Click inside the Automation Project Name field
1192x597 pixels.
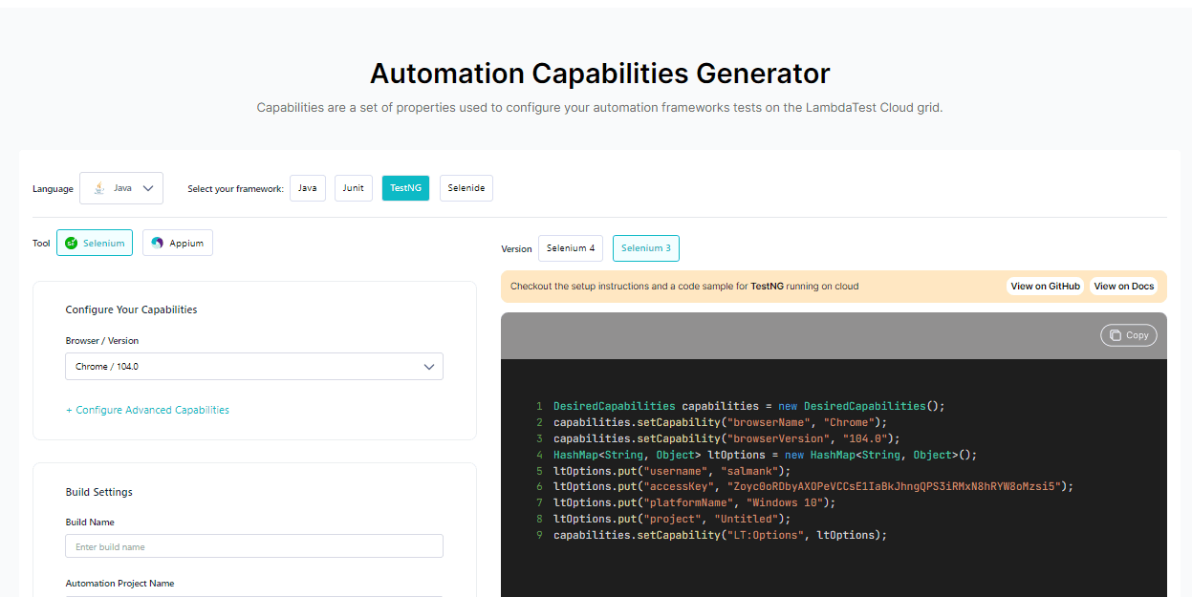[x=253, y=595]
